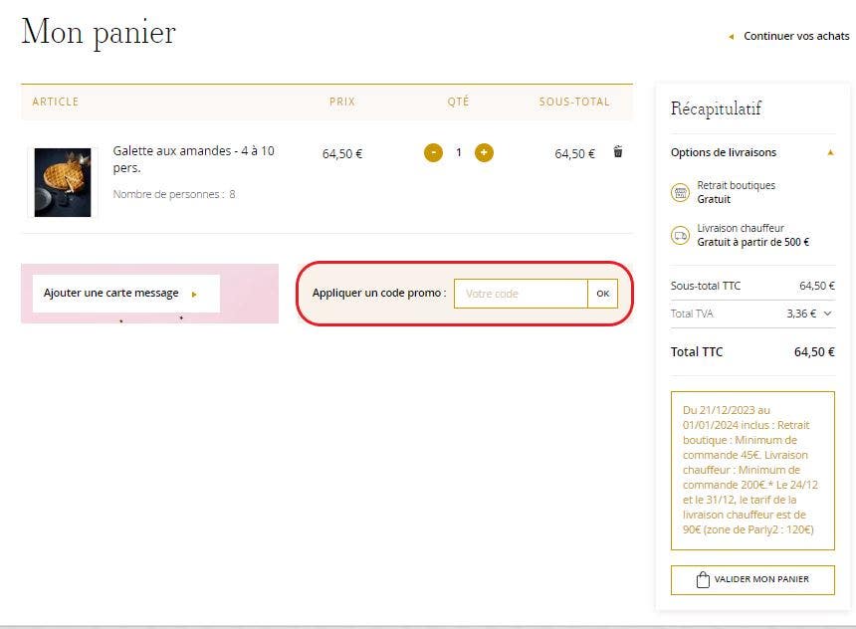Click the Retrait boutiques store icon
Viewport: 856px width, 629px height.
pos(680,193)
